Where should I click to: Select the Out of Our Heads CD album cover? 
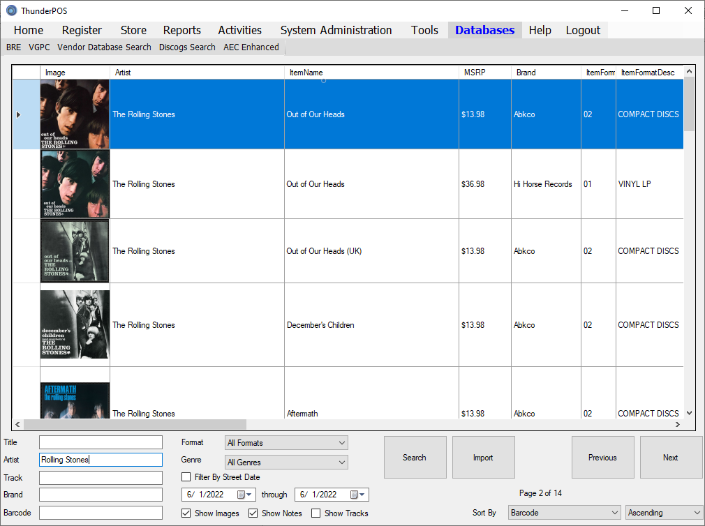tap(75, 114)
